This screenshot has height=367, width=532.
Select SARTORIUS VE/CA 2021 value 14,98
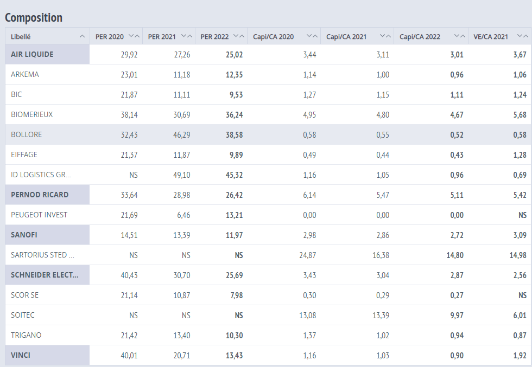click(x=518, y=255)
